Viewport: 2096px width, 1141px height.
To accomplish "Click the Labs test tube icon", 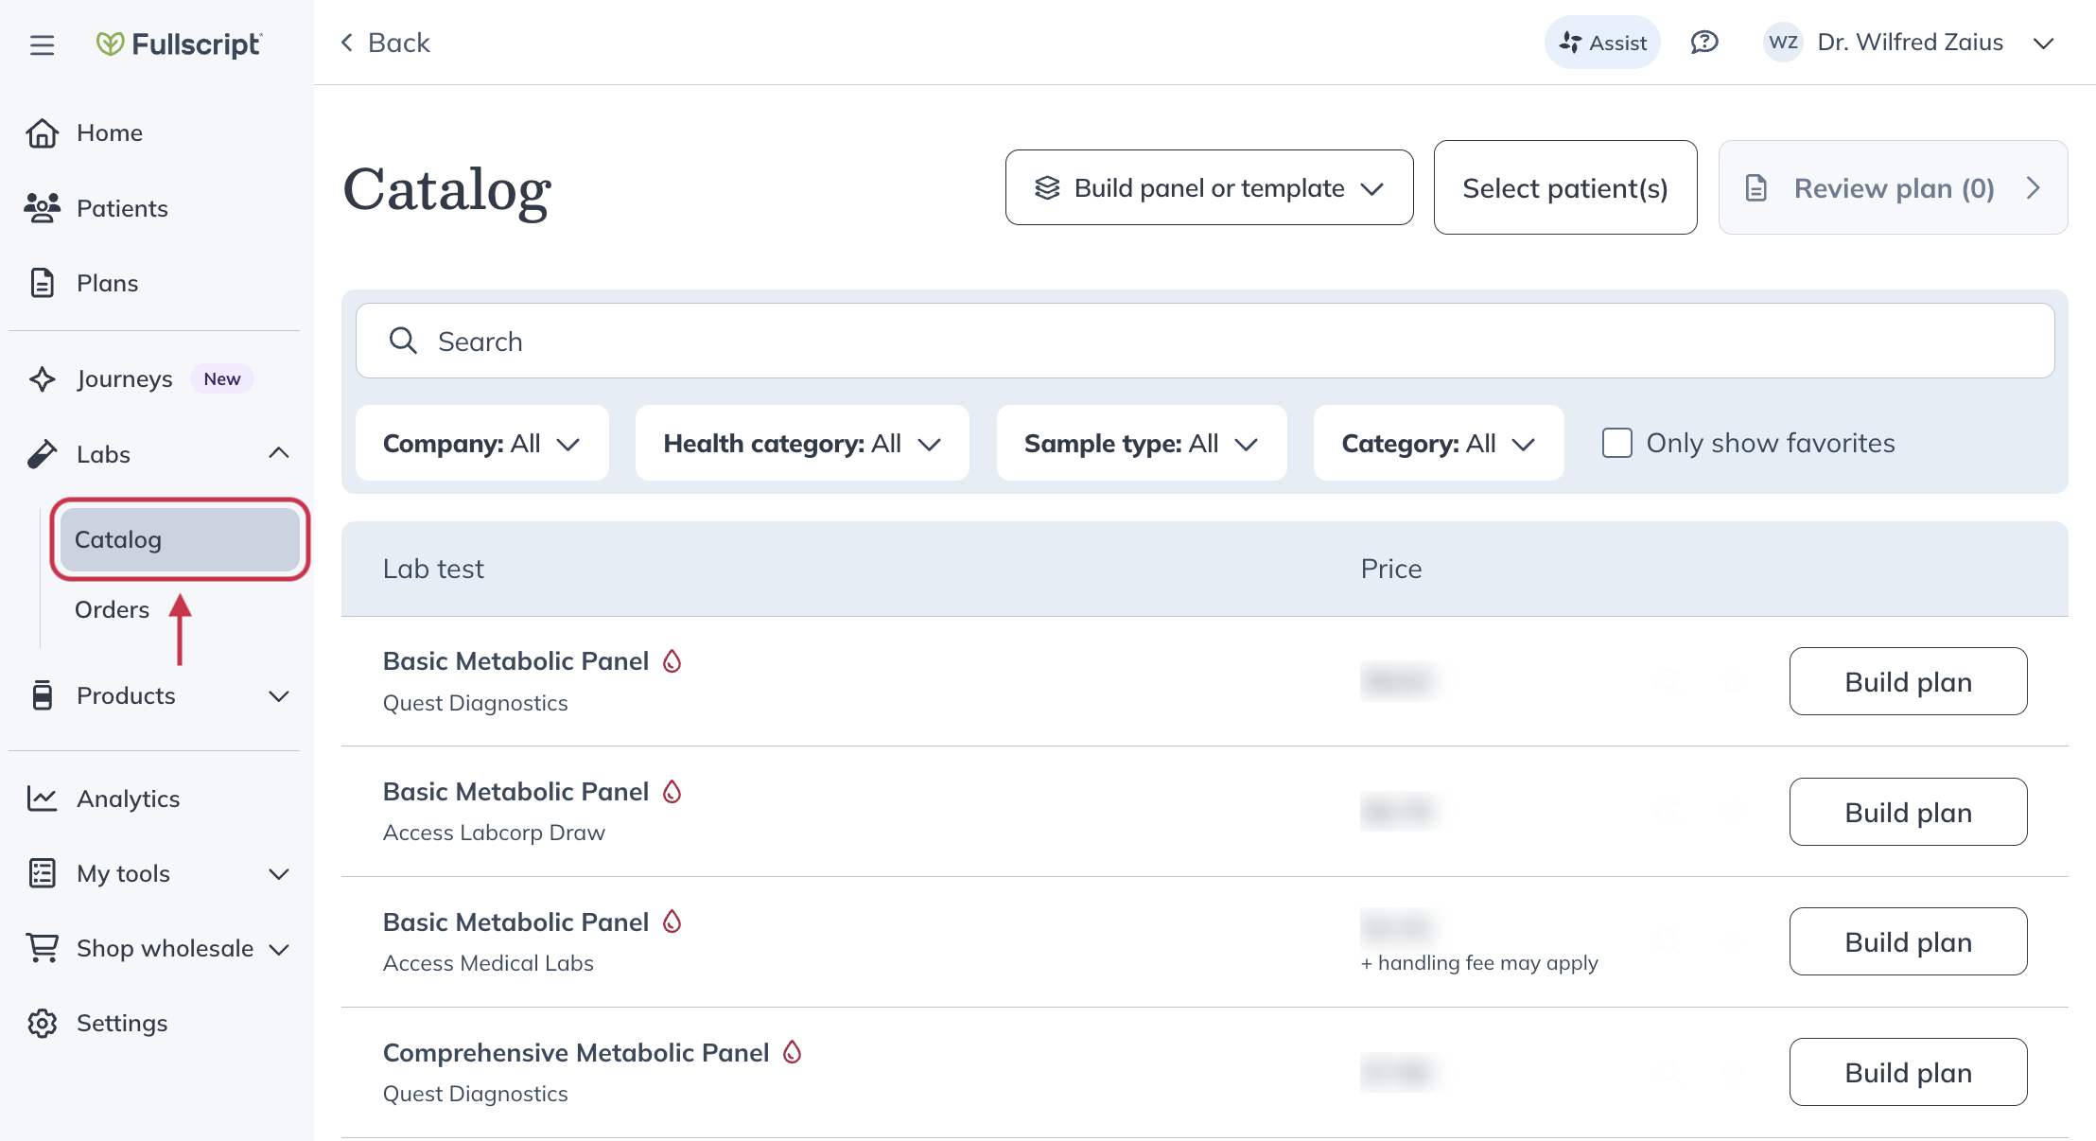I will pyautogui.click(x=42, y=453).
